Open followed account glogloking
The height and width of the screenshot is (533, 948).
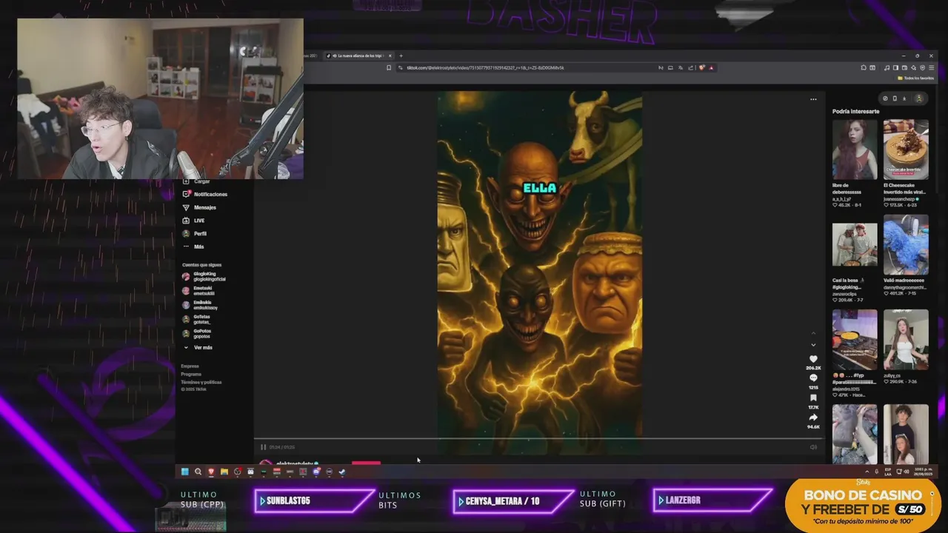point(204,276)
